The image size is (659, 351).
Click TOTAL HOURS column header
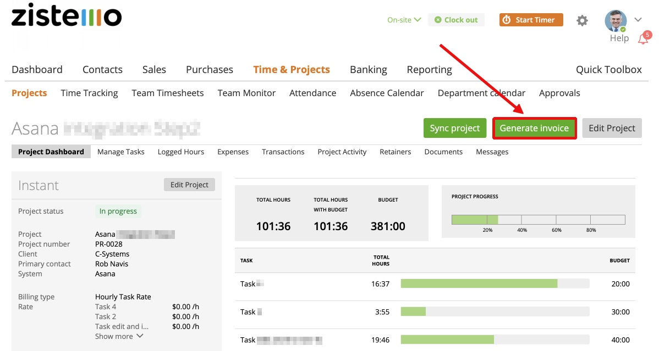coord(381,261)
